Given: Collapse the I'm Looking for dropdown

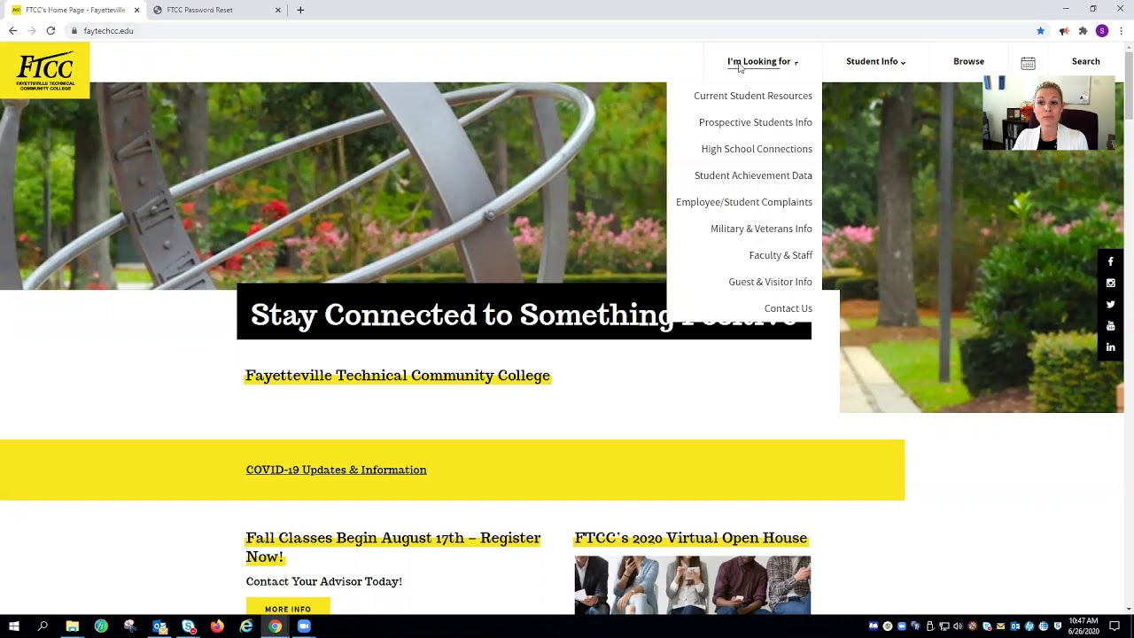Looking at the screenshot, I should pos(762,62).
